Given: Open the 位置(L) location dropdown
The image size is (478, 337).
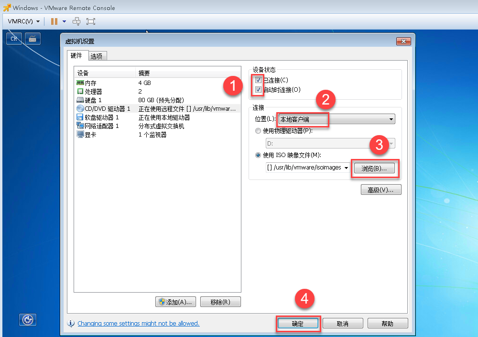Looking at the screenshot, I should pos(337,119).
